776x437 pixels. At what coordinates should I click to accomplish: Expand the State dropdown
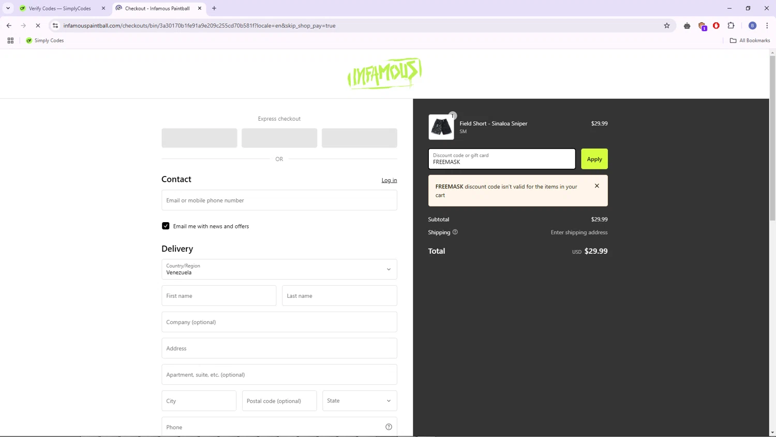(360, 401)
